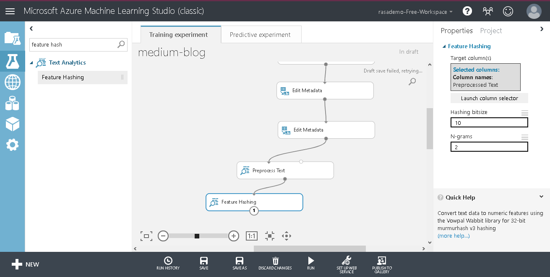
Task: Open the Trained Models cube icon
Action: (12, 124)
